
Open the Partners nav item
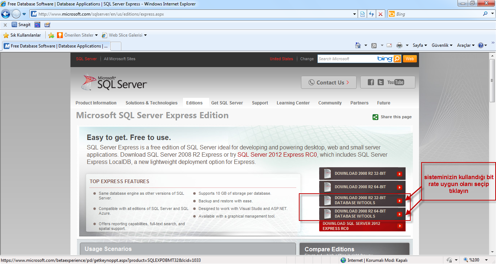359,103
